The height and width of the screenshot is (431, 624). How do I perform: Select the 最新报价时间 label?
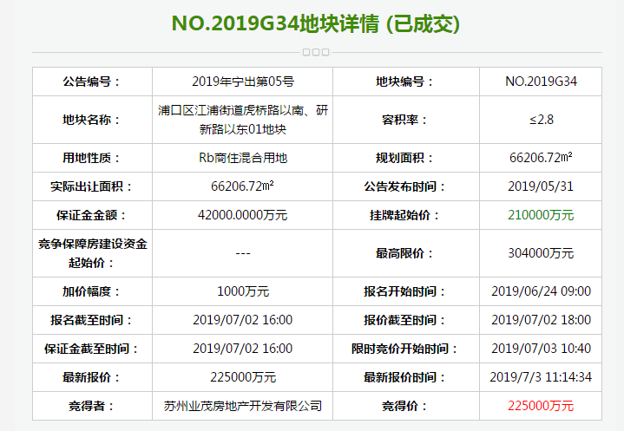pyautogui.click(x=405, y=377)
